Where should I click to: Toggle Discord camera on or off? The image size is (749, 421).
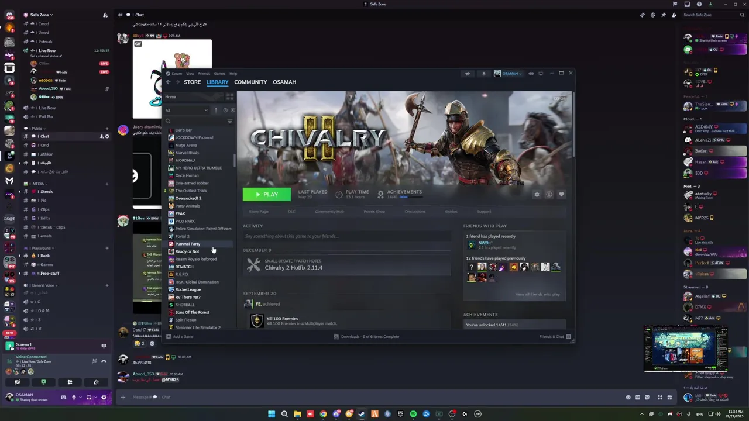pyautogui.click(x=17, y=382)
